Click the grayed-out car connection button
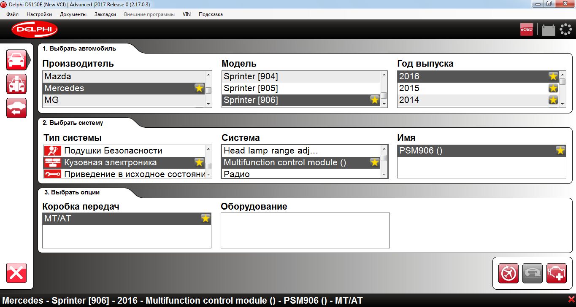Image resolution: width=576 pixels, height=307 pixels. [x=533, y=273]
